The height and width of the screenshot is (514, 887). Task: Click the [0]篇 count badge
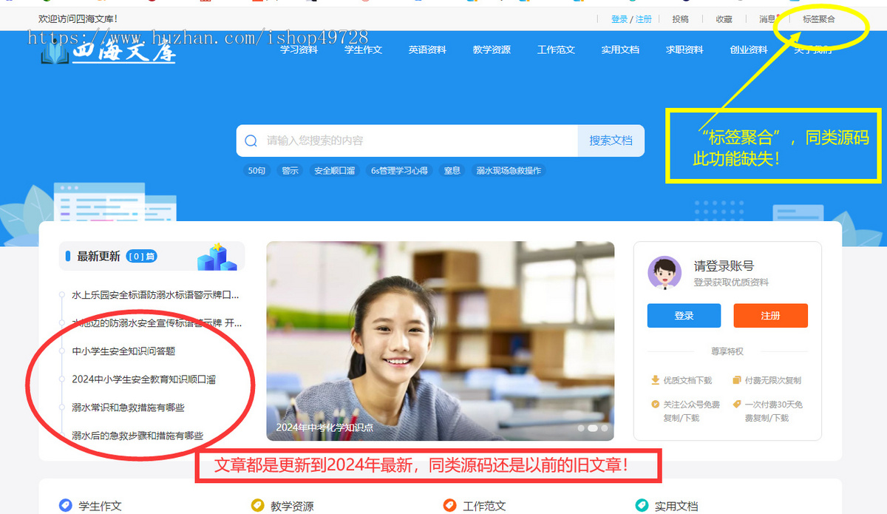pos(141,256)
